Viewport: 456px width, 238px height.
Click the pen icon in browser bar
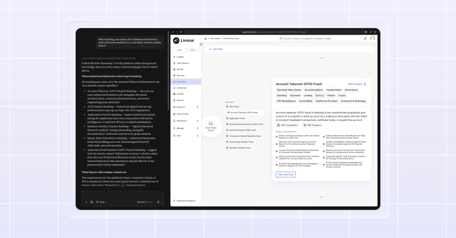[x=371, y=32]
